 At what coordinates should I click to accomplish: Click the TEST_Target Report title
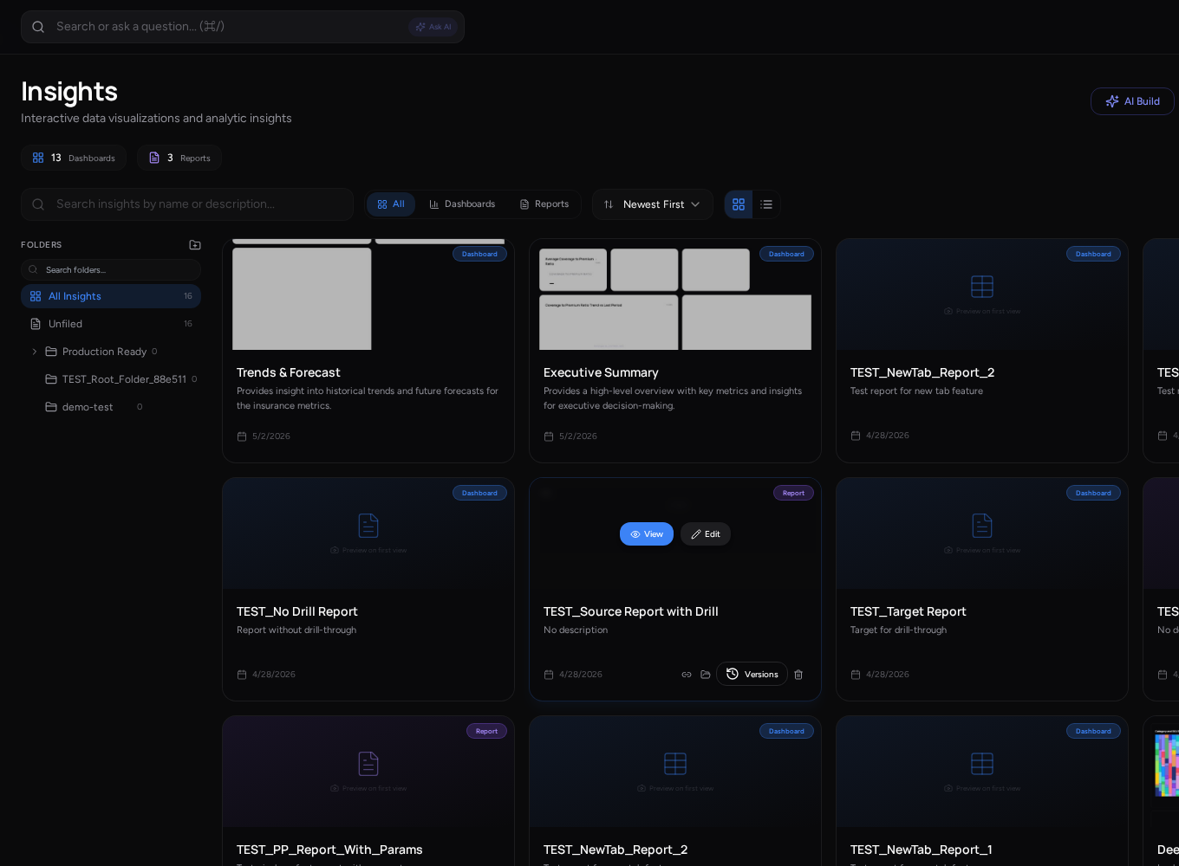point(909,611)
